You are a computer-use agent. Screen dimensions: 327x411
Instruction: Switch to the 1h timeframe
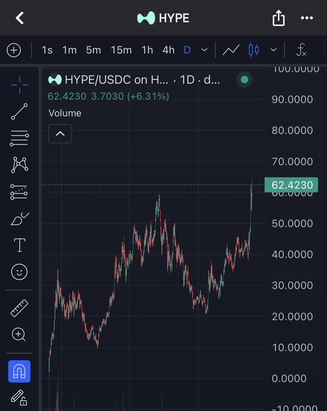[147, 50]
